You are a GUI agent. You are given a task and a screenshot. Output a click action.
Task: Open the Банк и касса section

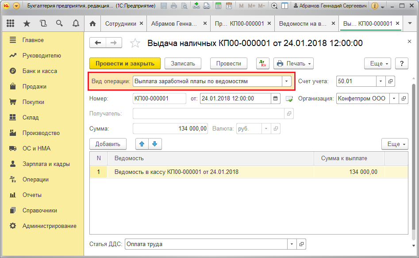pos(39,71)
